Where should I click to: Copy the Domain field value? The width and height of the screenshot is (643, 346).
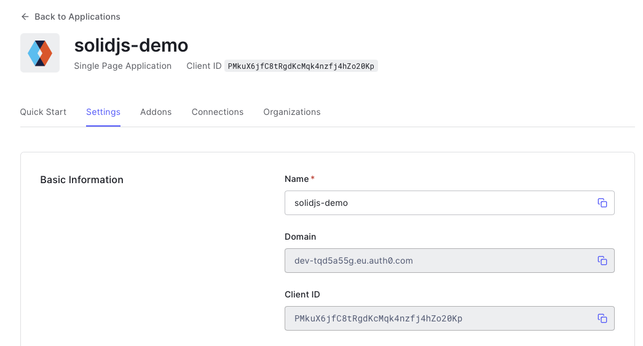coord(602,261)
